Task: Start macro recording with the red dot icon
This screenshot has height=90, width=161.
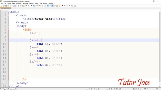Action: [x=62, y=6]
